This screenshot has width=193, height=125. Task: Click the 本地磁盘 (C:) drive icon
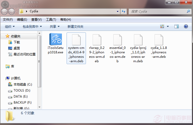pyautogui.click(x=10, y=84)
